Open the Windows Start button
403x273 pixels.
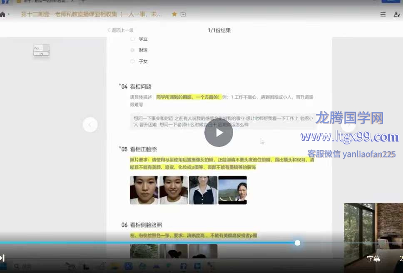(3, 266)
